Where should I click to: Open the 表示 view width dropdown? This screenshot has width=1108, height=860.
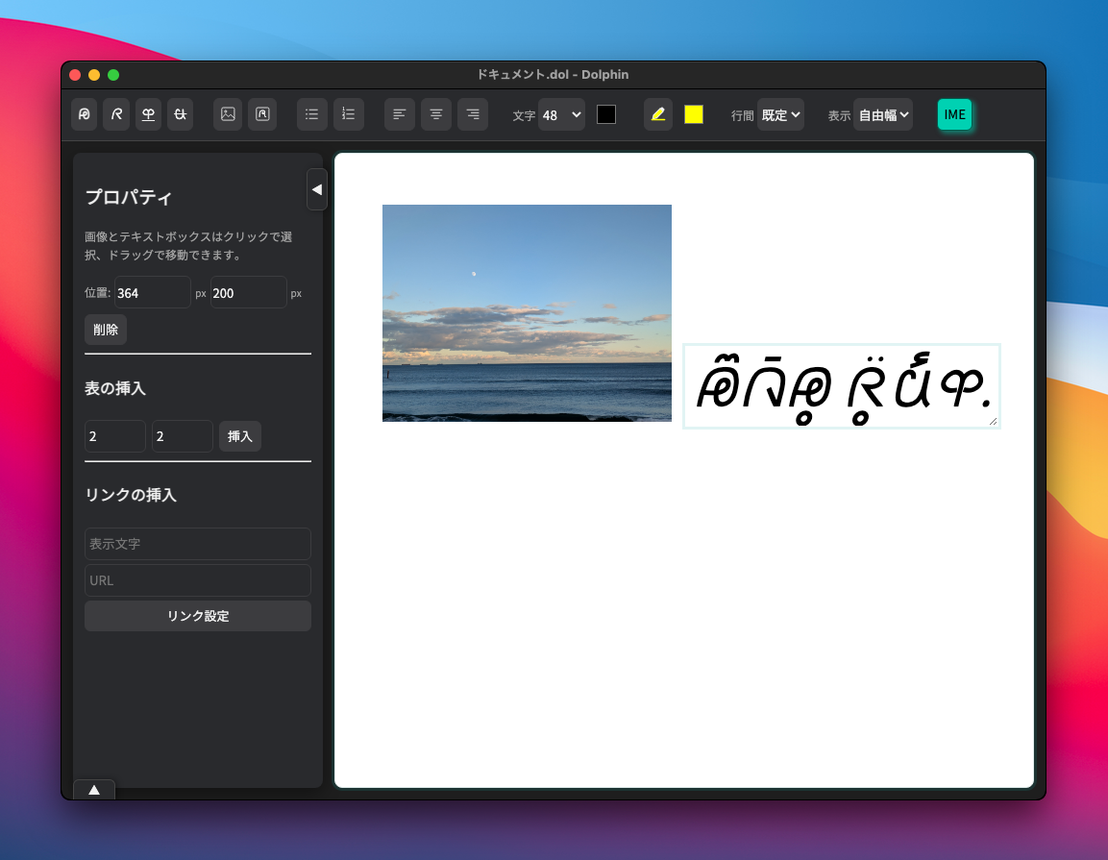[882, 114]
